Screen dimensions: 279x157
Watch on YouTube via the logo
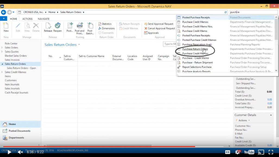(x=249, y=152)
